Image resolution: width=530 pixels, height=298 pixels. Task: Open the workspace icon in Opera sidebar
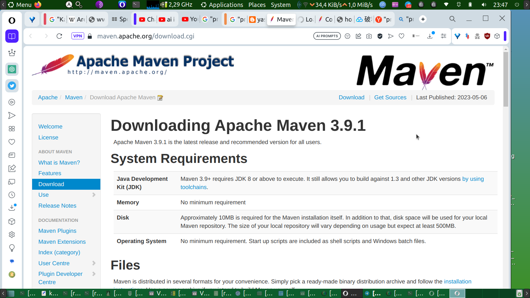point(12,36)
